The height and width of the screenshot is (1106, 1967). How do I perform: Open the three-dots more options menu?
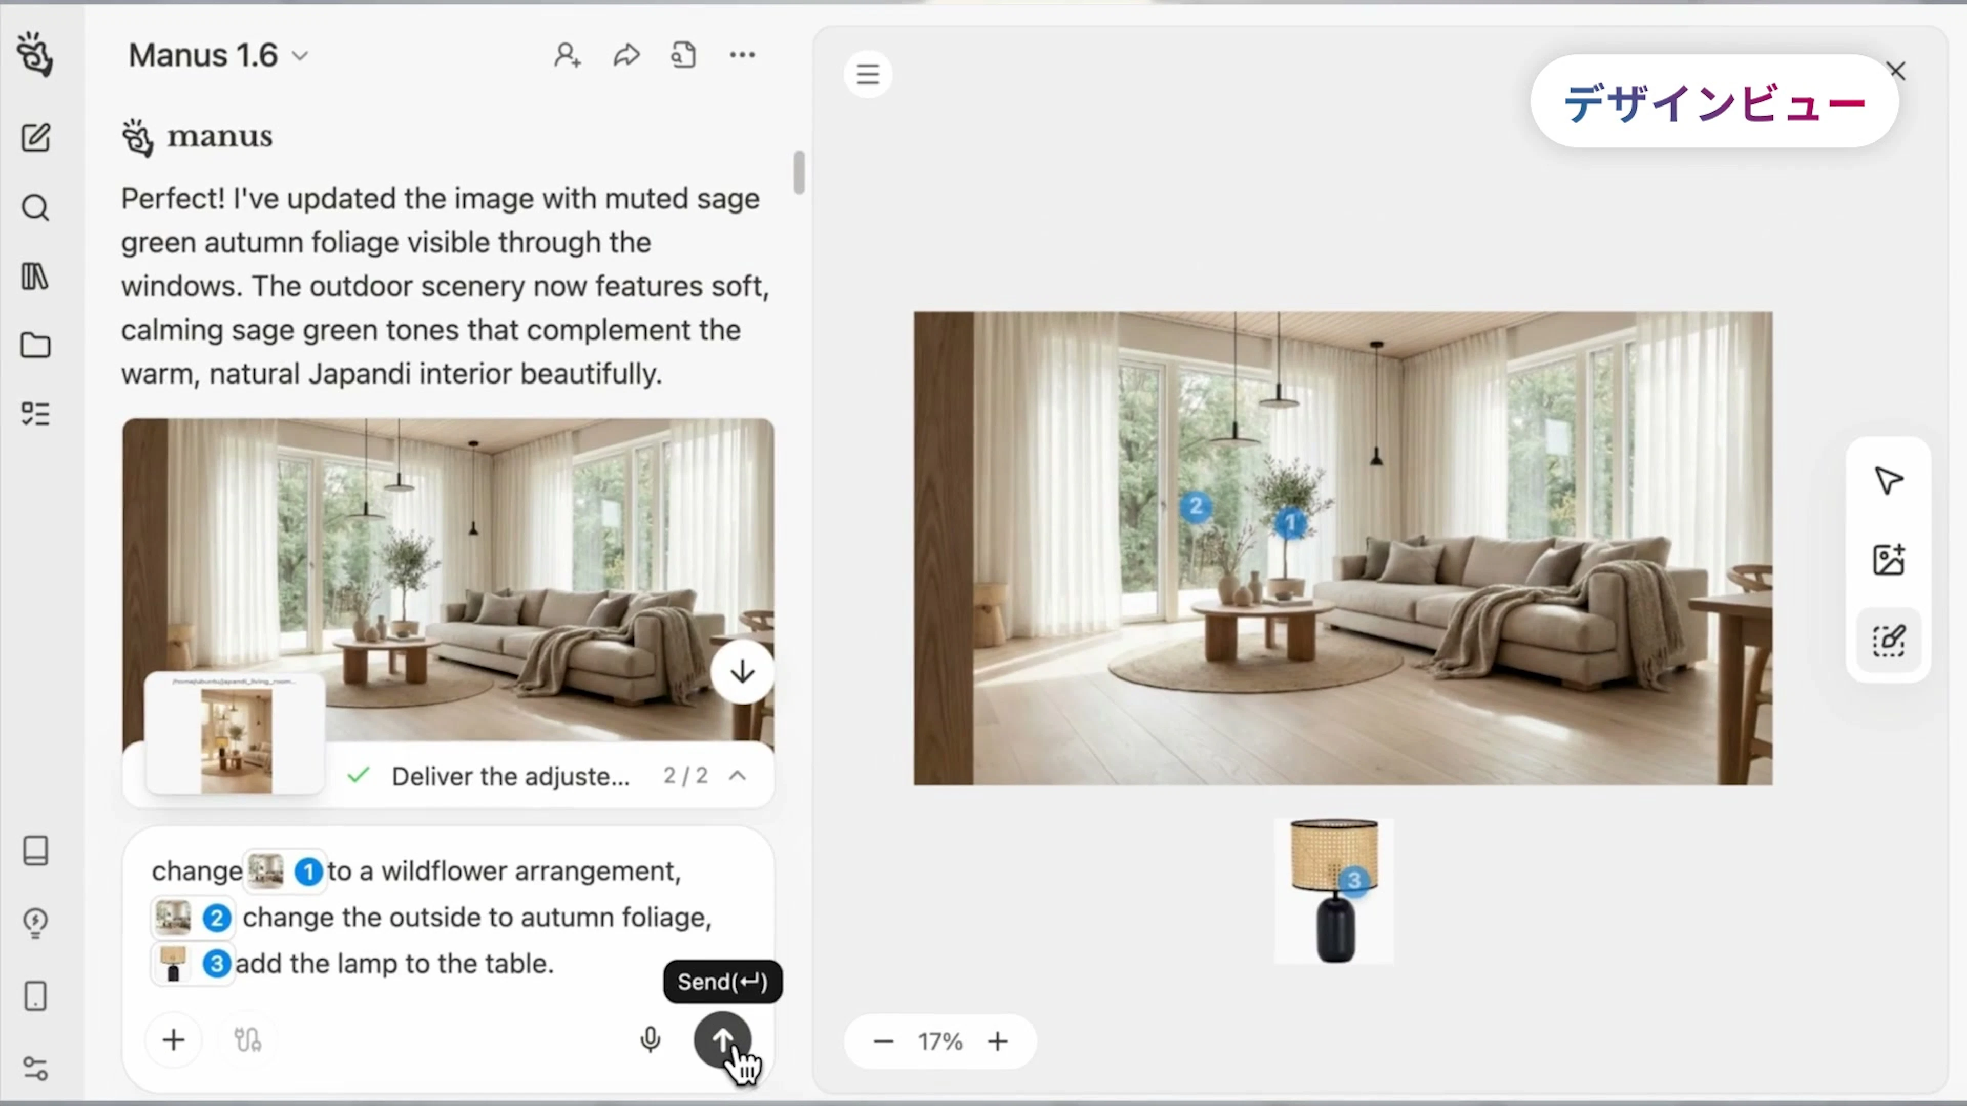pos(742,55)
